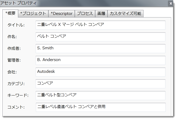Open the 画層 tab

pyautogui.click(x=101, y=14)
